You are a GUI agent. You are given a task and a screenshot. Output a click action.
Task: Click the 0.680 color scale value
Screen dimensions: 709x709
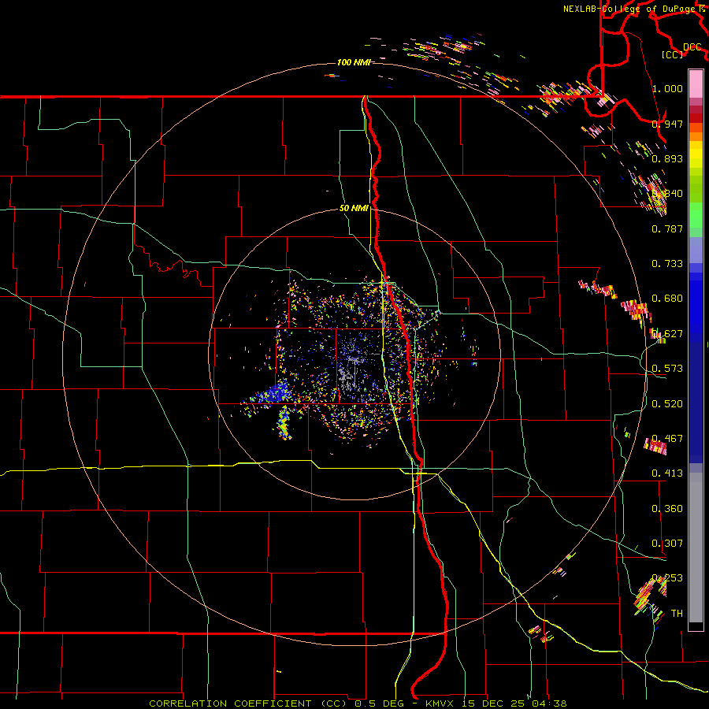coord(667,299)
